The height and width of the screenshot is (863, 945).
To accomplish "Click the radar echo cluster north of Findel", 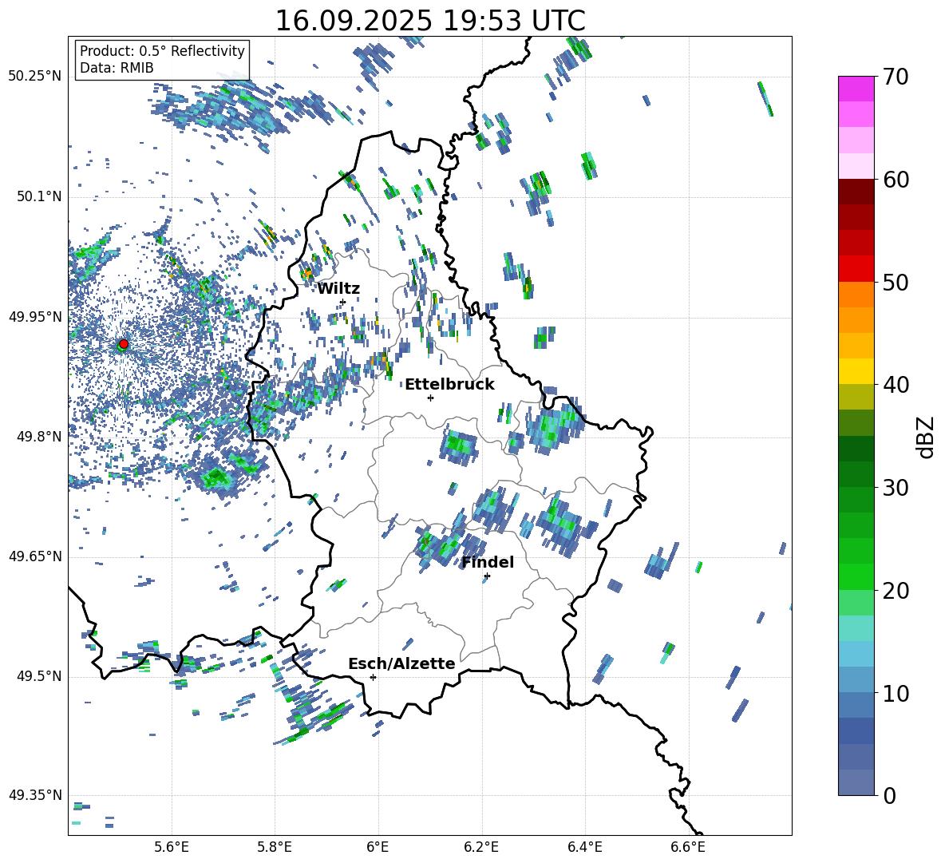I will pyautogui.click(x=496, y=509).
